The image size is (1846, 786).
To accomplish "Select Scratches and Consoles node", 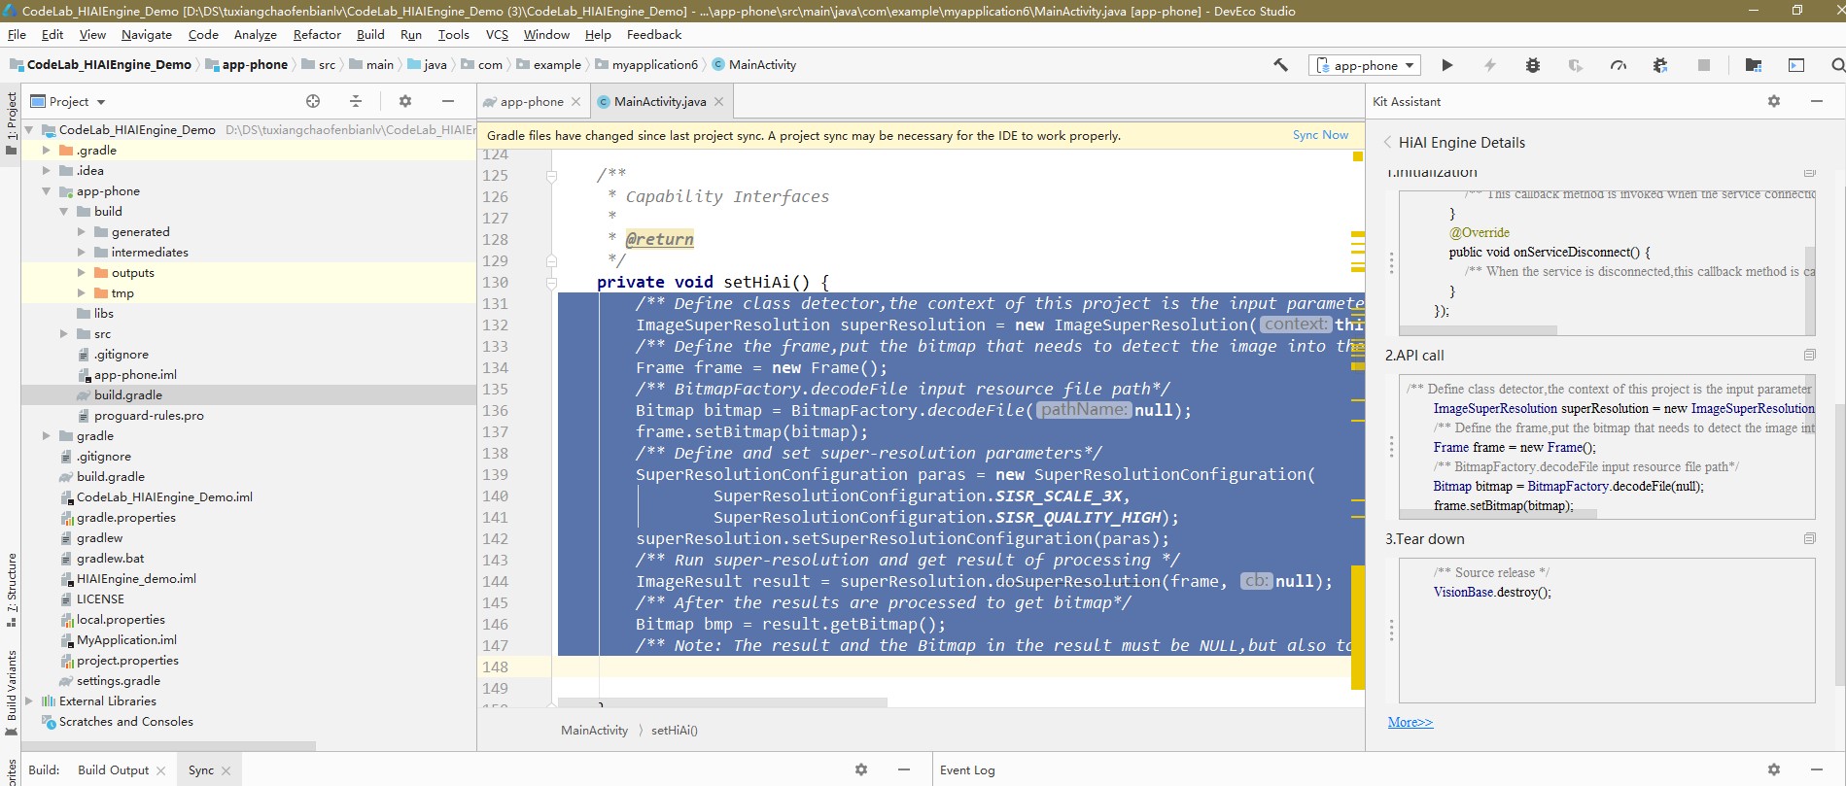I will point(125,722).
